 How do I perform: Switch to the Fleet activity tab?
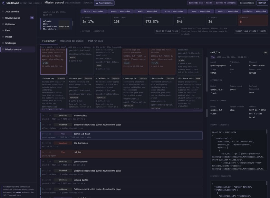[x=49, y=41]
